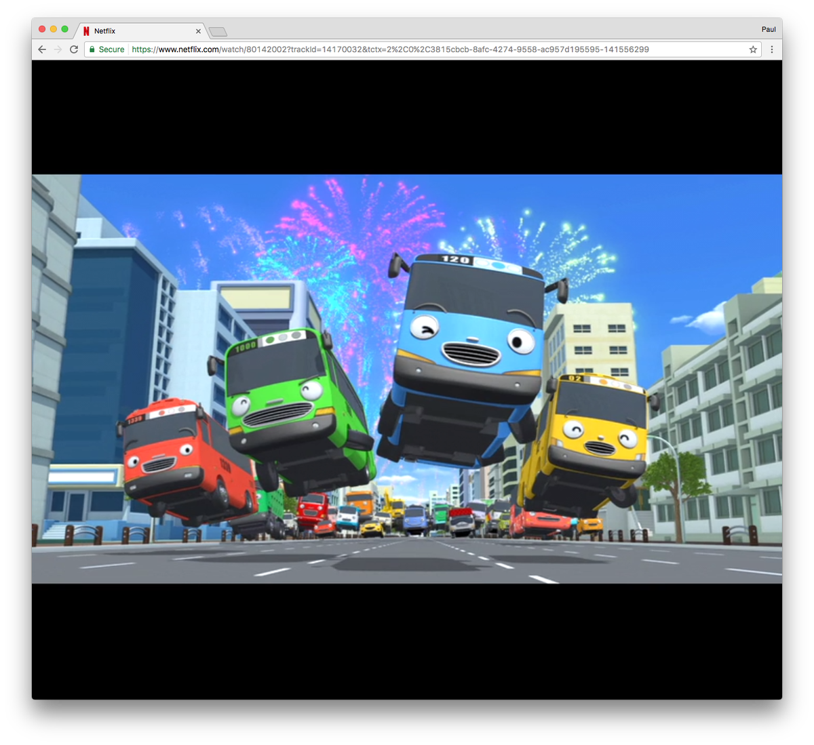Reload the Netflix page
The width and height of the screenshot is (814, 745).
point(74,49)
